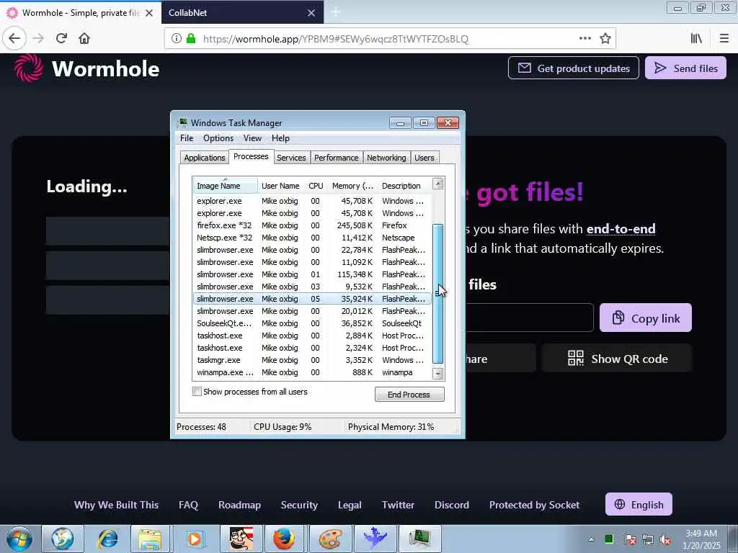The height and width of the screenshot is (553, 738).
Task: Open a new browser tab
Action: click(x=336, y=12)
